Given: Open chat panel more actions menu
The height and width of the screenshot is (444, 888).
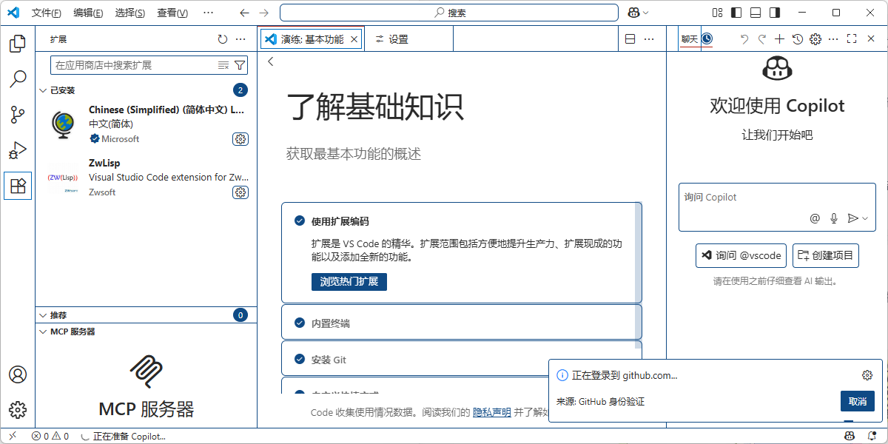Looking at the screenshot, I should pos(833,39).
